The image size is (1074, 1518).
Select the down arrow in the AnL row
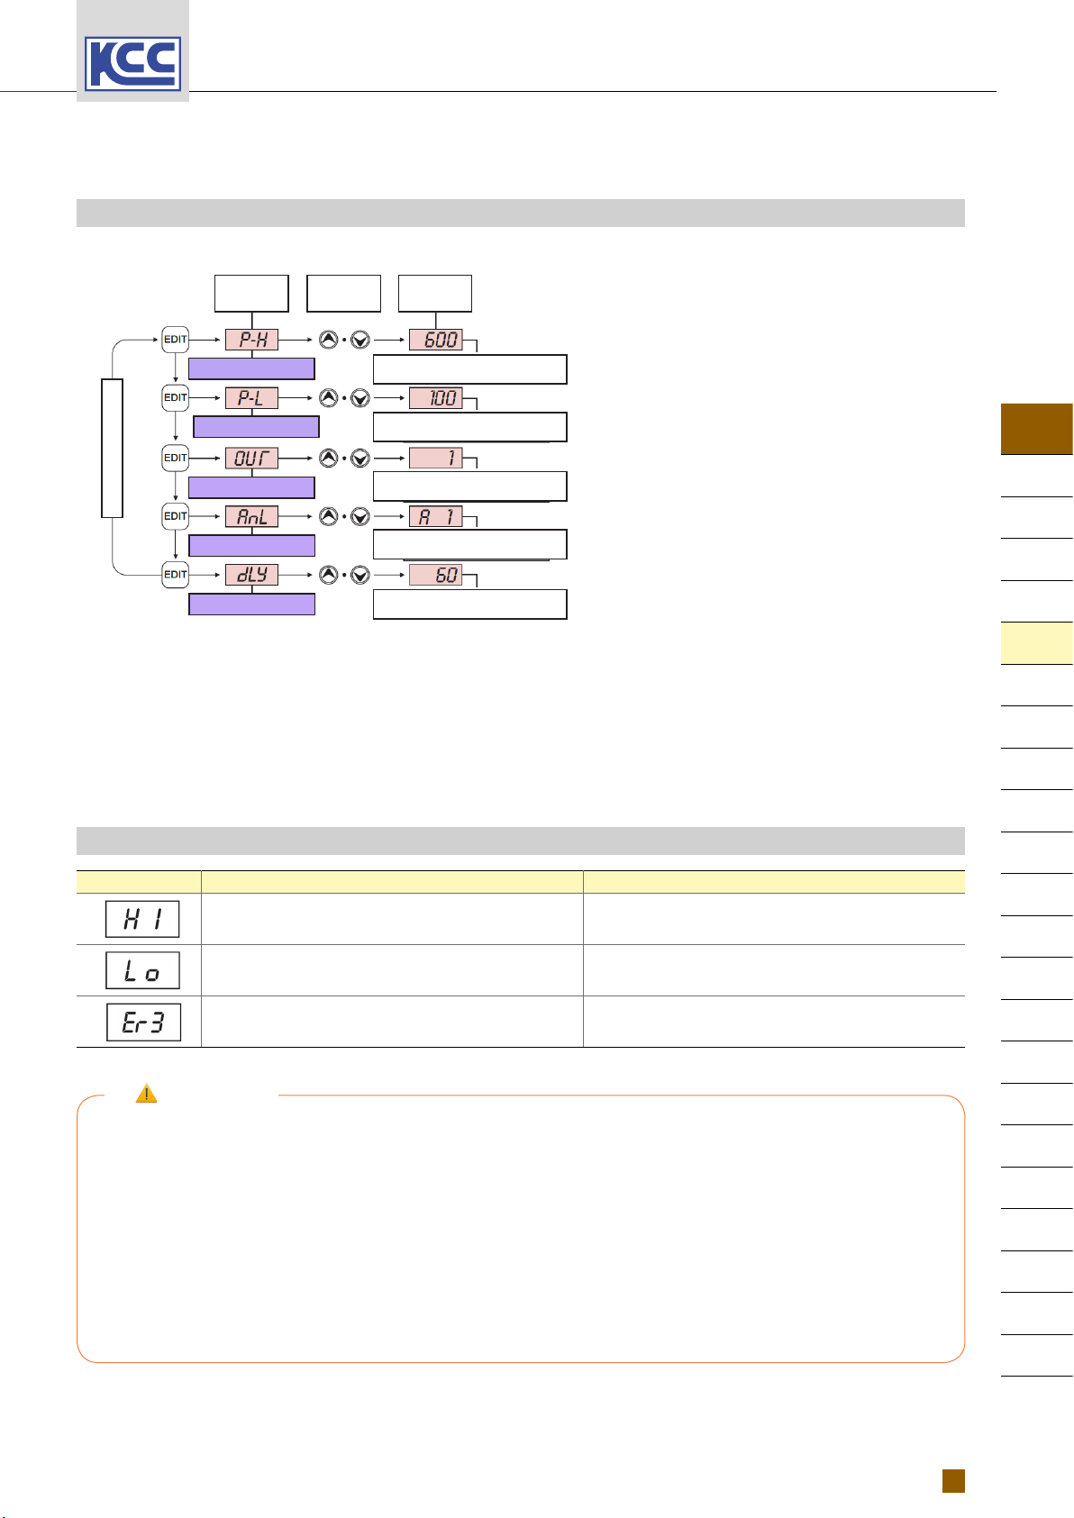click(360, 517)
